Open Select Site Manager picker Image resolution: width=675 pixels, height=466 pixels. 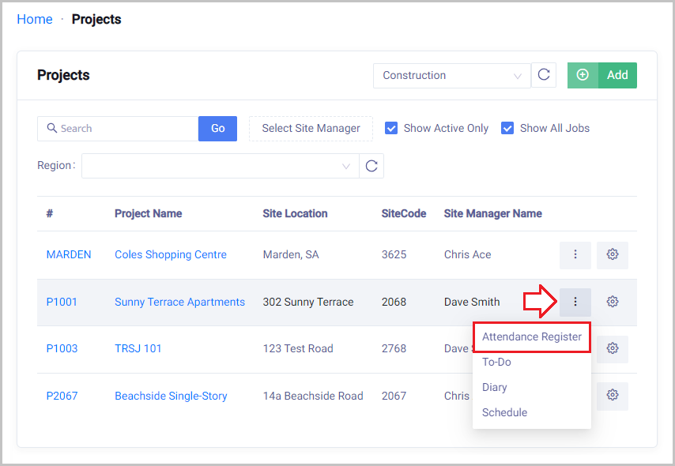click(311, 128)
